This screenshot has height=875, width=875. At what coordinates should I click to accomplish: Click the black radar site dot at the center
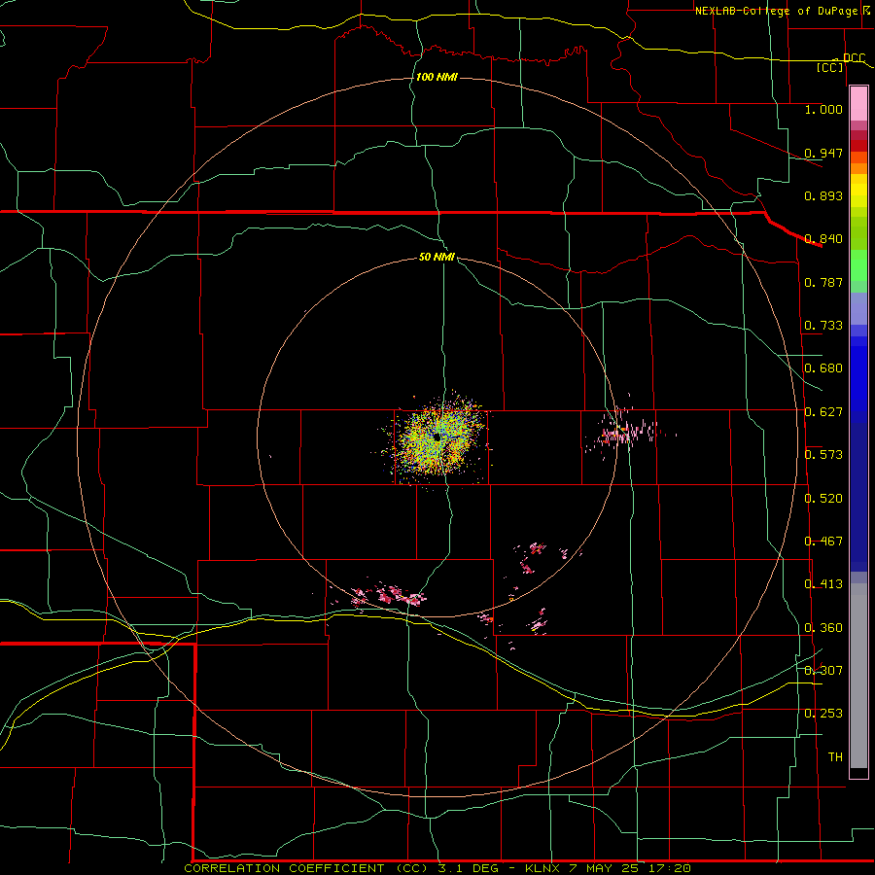pyautogui.click(x=437, y=437)
